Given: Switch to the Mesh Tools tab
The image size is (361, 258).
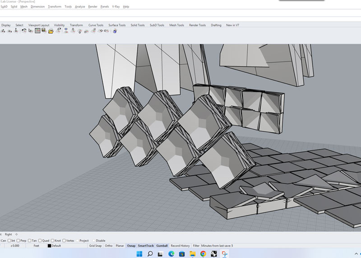Looking at the screenshot, I should (176, 25).
